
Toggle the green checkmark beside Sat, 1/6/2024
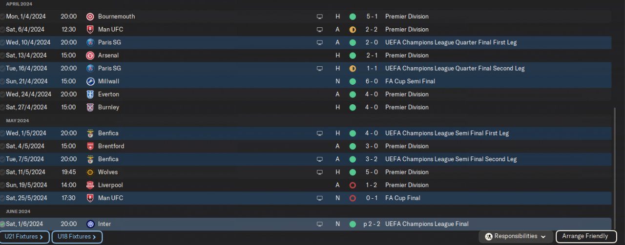click(2, 224)
